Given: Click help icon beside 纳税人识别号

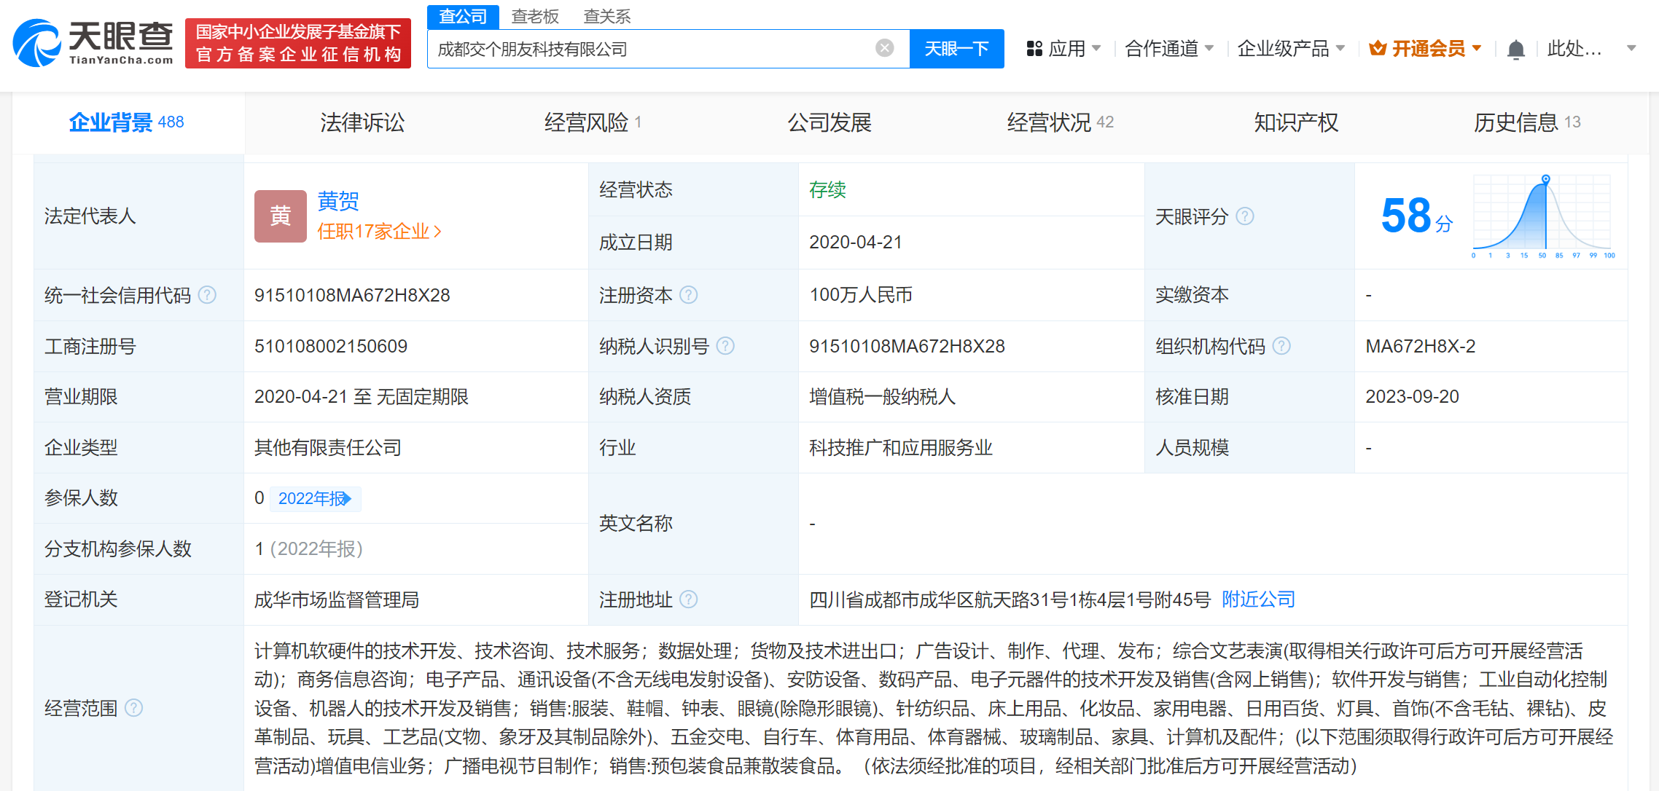Looking at the screenshot, I should click(x=725, y=345).
